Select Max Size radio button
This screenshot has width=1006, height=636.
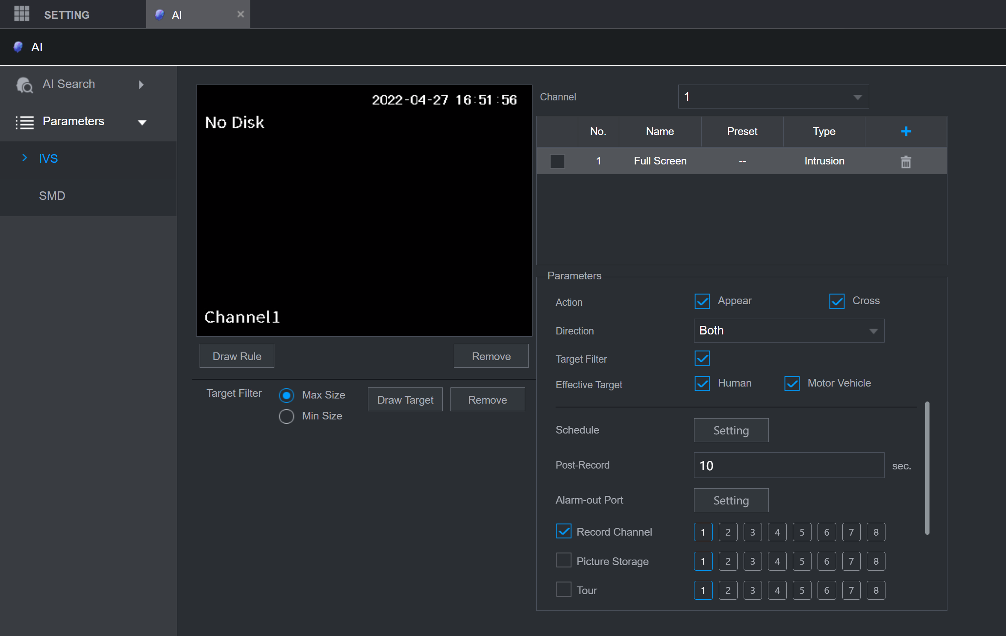click(287, 394)
